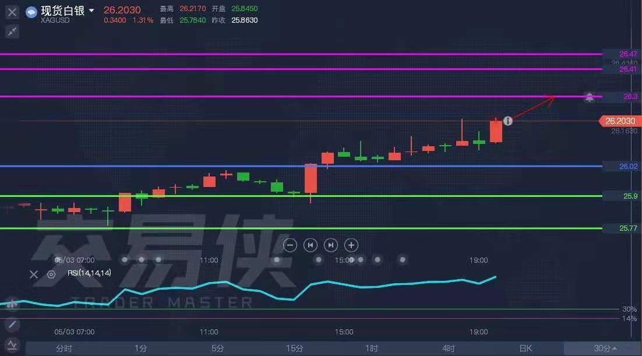Open RSI indicator settings gear
This screenshot has width=642, height=356.
click(51, 274)
